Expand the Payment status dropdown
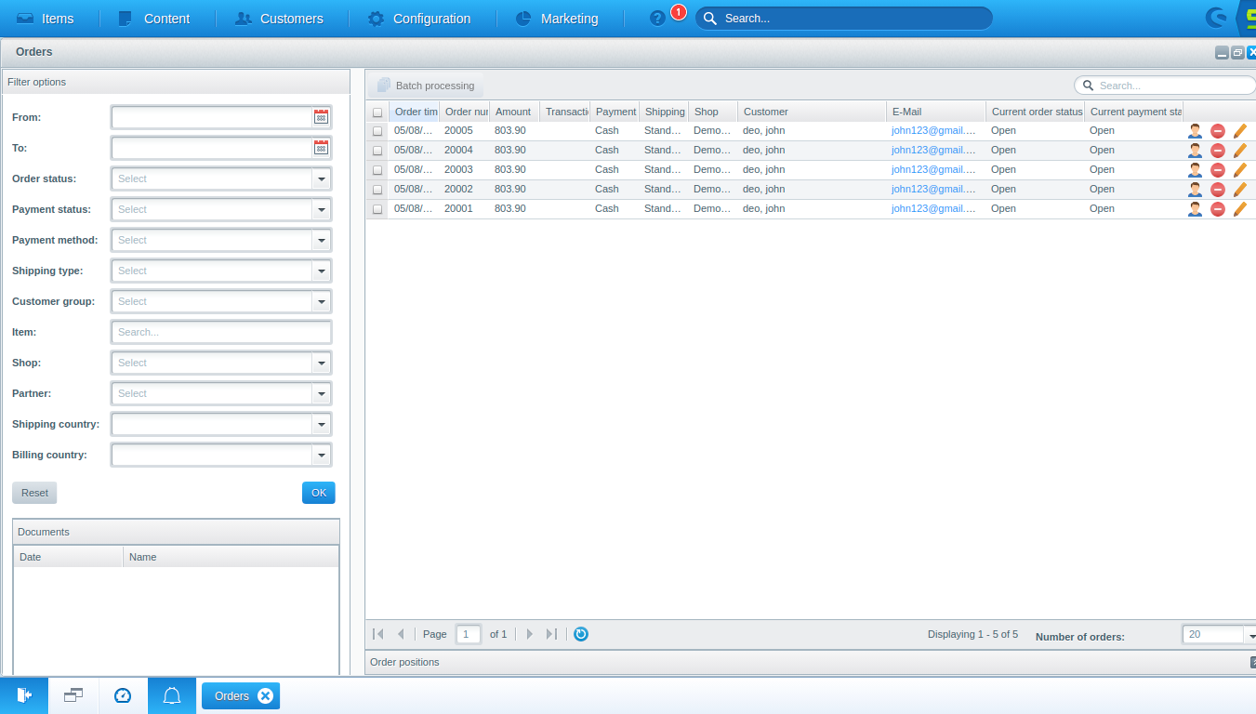Image resolution: width=1256 pixels, height=714 pixels. point(322,209)
